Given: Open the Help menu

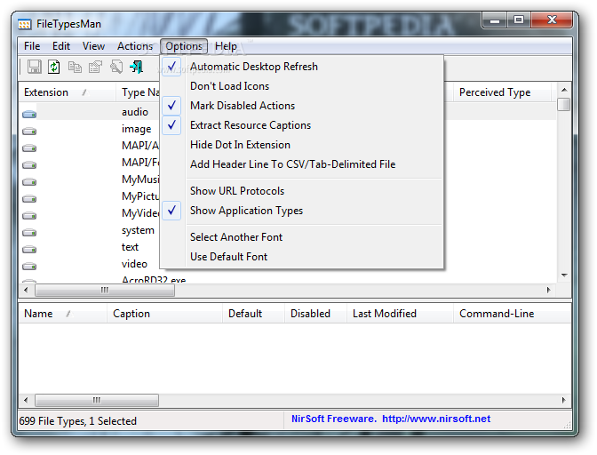Looking at the screenshot, I should coord(226,46).
